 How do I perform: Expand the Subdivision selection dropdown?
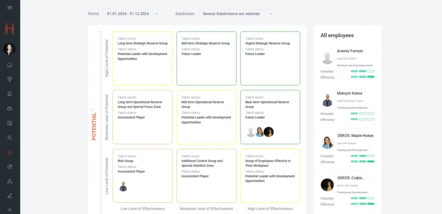[238, 14]
